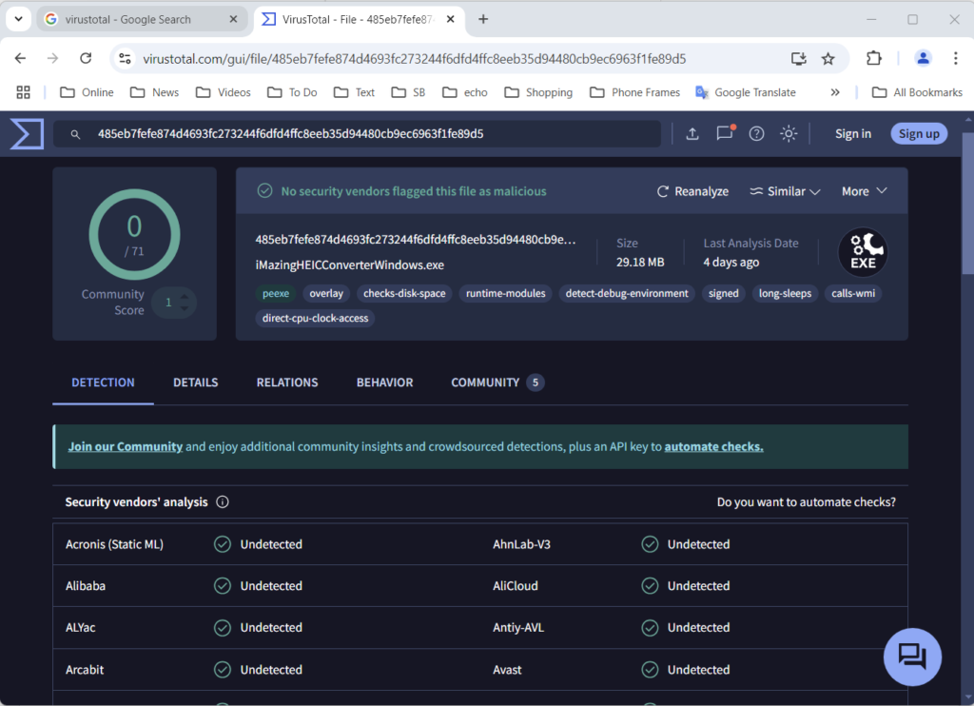Click the calls-wmi tag

(853, 293)
